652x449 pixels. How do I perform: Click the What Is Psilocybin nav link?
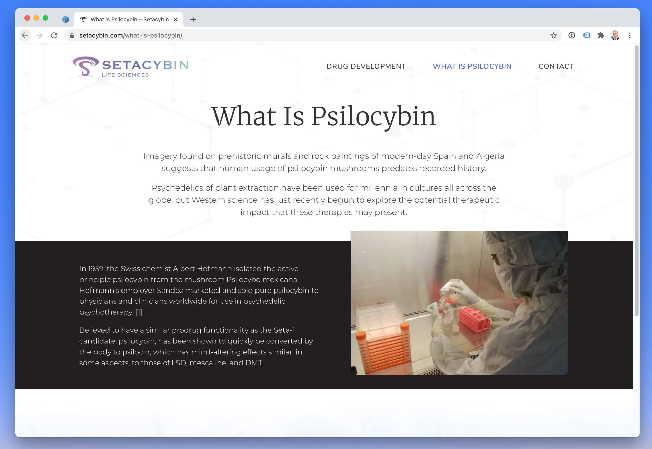472,66
